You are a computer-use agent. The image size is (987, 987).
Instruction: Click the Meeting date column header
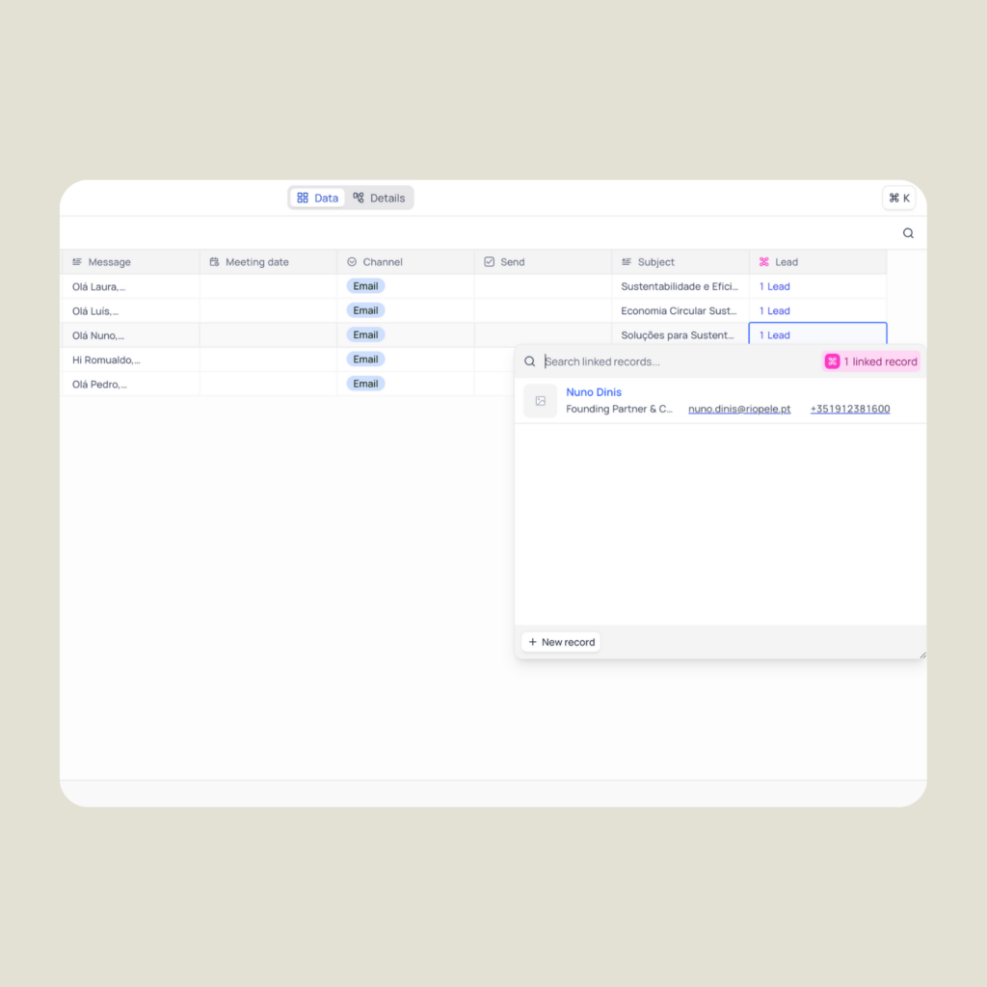pyautogui.click(x=256, y=262)
